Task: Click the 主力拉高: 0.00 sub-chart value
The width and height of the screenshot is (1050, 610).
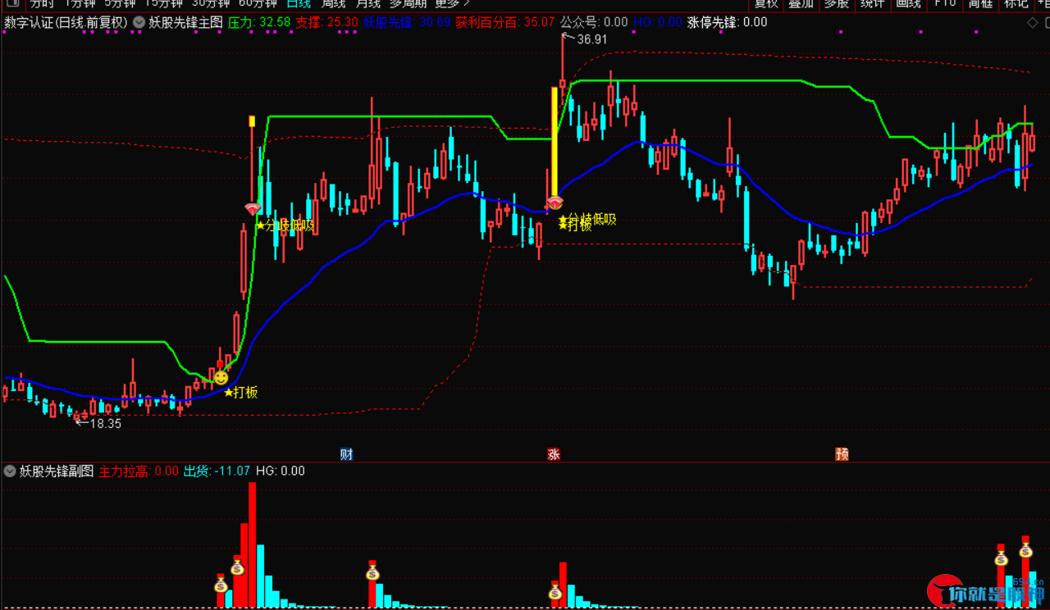Action: 139,471
